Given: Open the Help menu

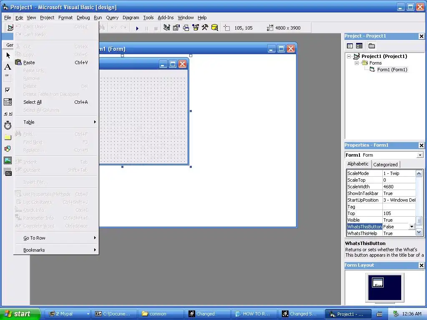Looking at the screenshot, I should (x=202, y=17).
